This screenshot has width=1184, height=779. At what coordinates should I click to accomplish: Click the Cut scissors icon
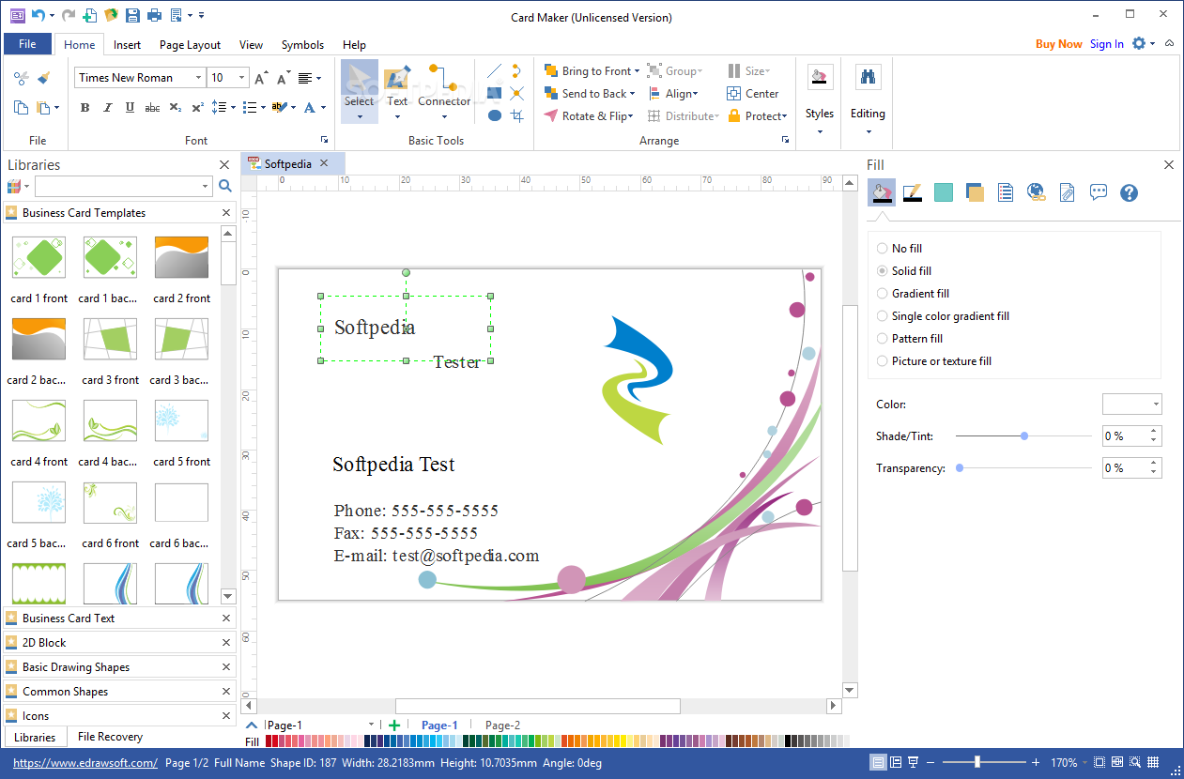click(22, 78)
